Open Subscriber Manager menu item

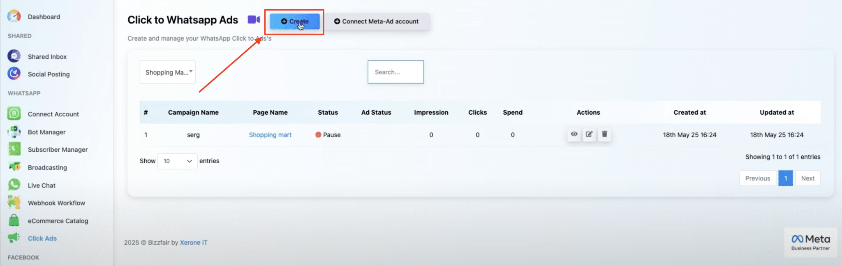58,150
